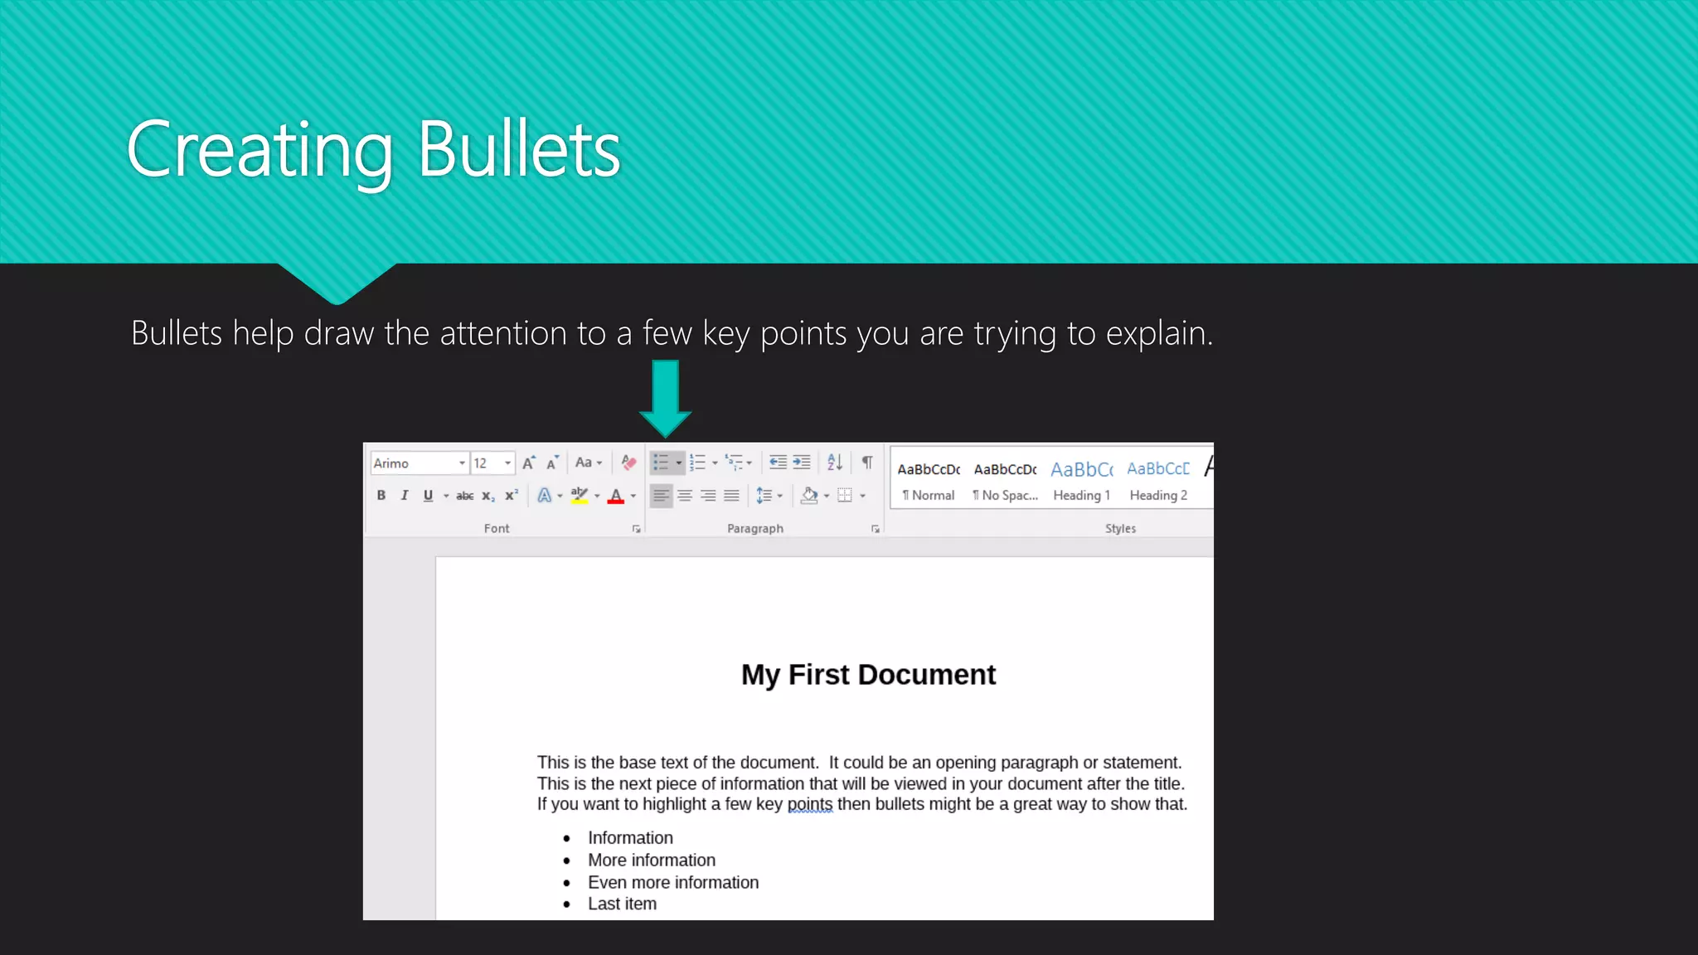Click the Numbering list icon
The height and width of the screenshot is (955, 1698).
[x=697, y=463]
